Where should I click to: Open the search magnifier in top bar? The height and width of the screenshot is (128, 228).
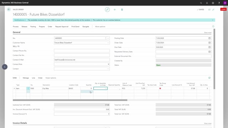pos(201,3)
